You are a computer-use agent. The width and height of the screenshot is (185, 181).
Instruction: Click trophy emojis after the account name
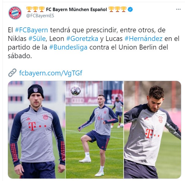(117, 9)
